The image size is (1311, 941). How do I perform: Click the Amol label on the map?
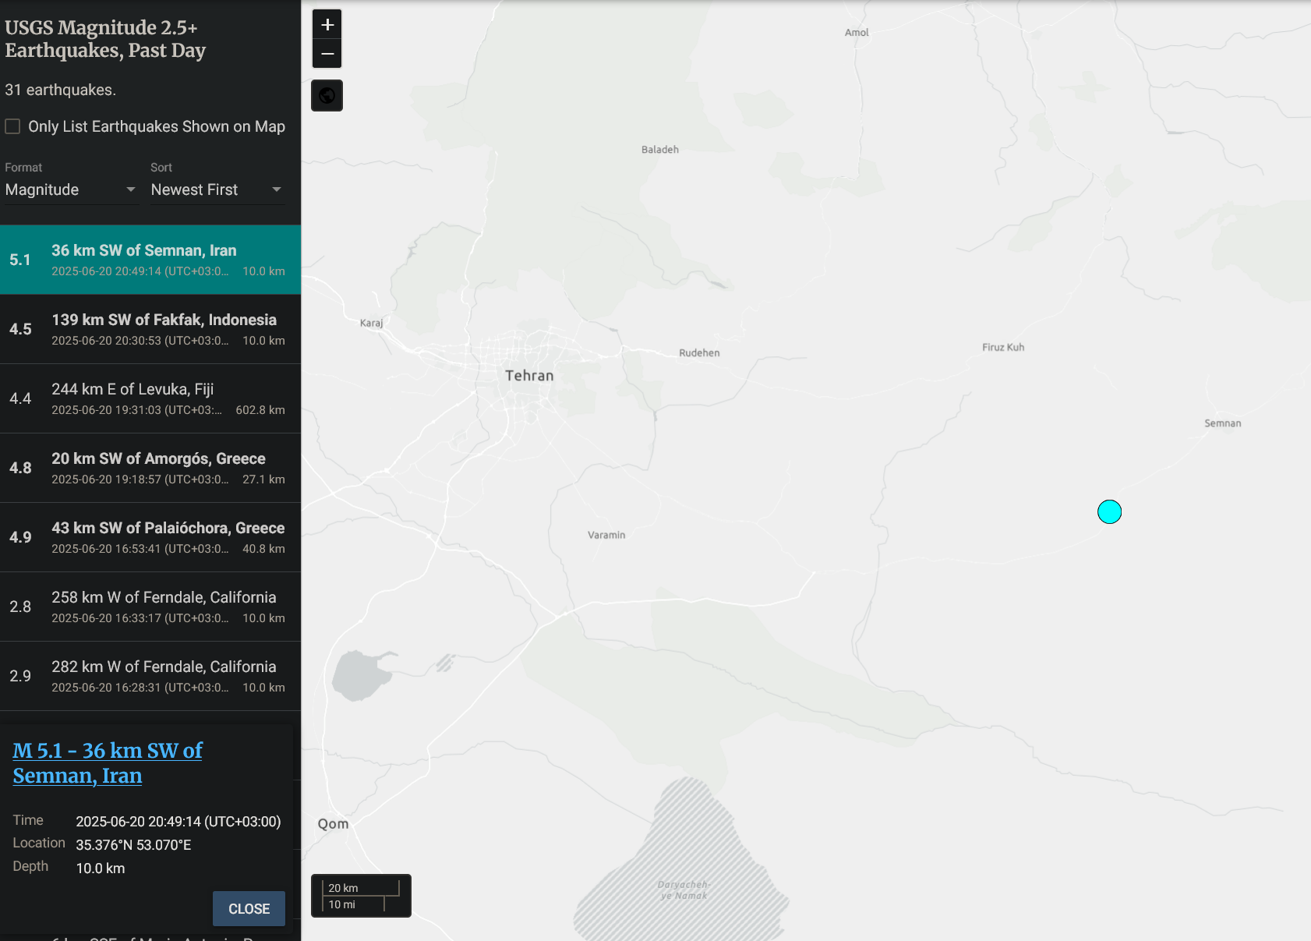[857, 32]
